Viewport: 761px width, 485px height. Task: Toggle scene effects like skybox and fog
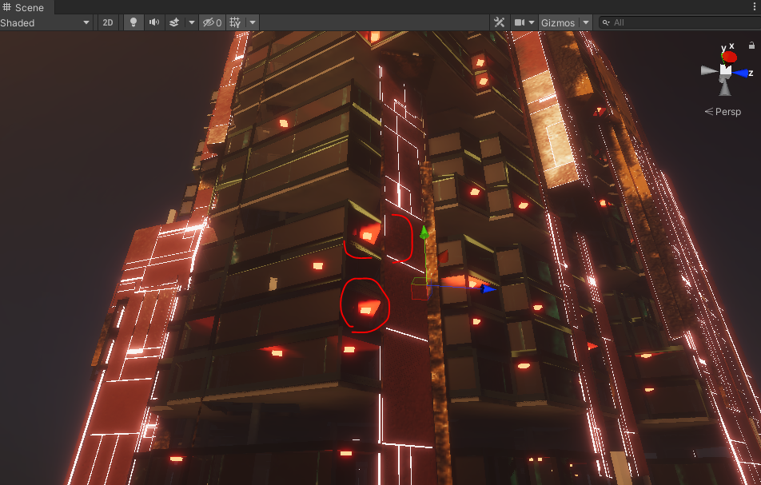click(x=173, y=22)
